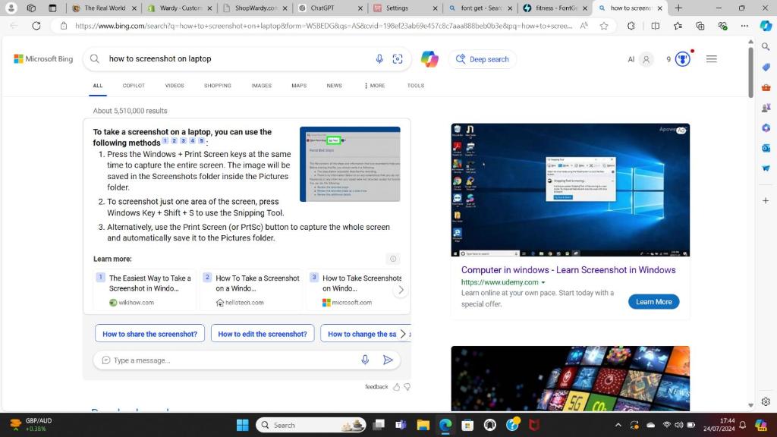
Task: Favorite this page with the star icon
Action: pyautogui.click(x=604, y=25)
